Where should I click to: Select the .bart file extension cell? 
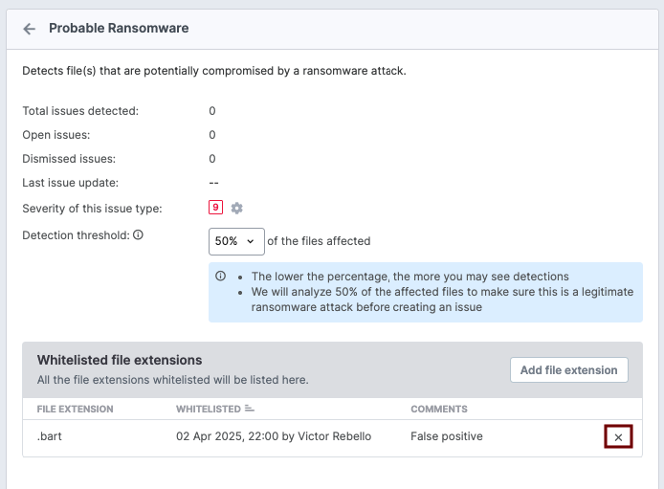[49, 436]
